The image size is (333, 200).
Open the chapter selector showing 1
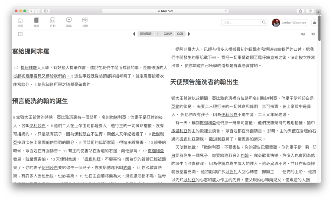point(157,33)
